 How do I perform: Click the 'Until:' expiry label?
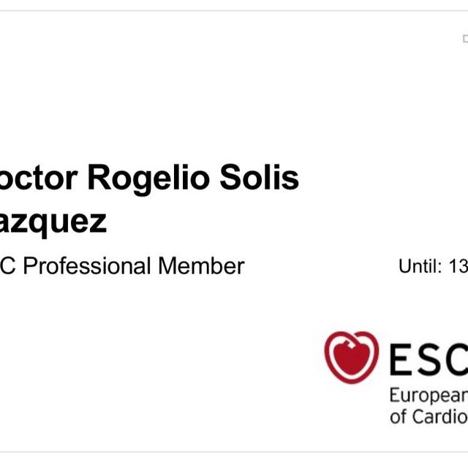pyautogui.click(x=420, y=267)
